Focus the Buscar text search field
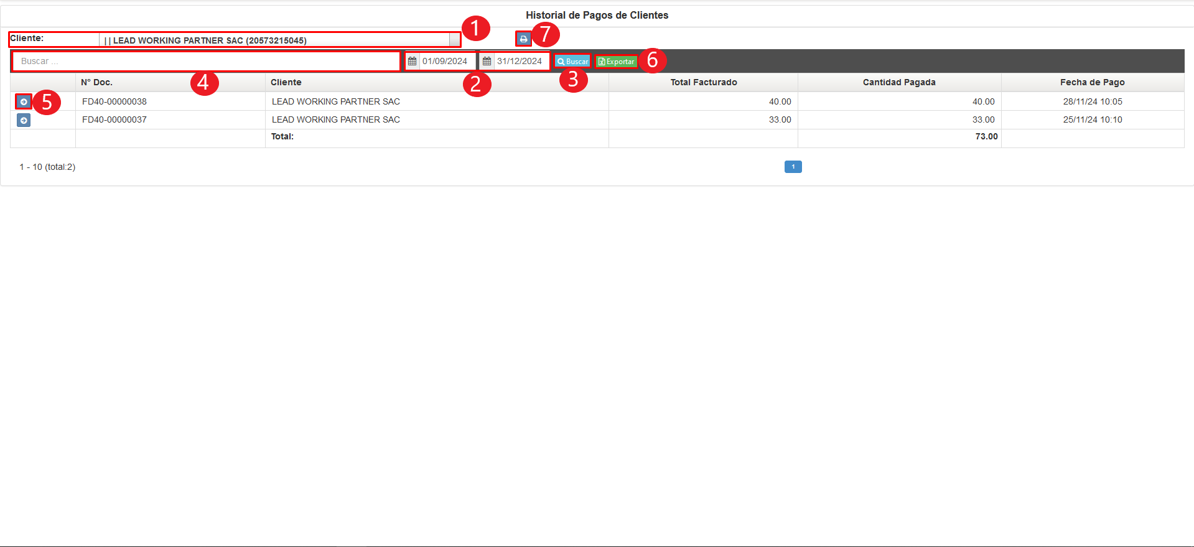The image size is (1194, 547). 206,61
